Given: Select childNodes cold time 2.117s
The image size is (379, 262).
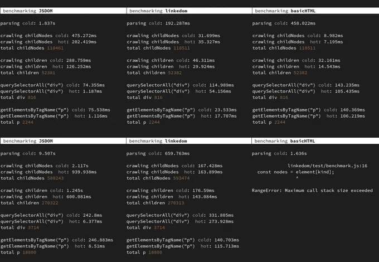Looking at the screenshot, I should point(80,166).
